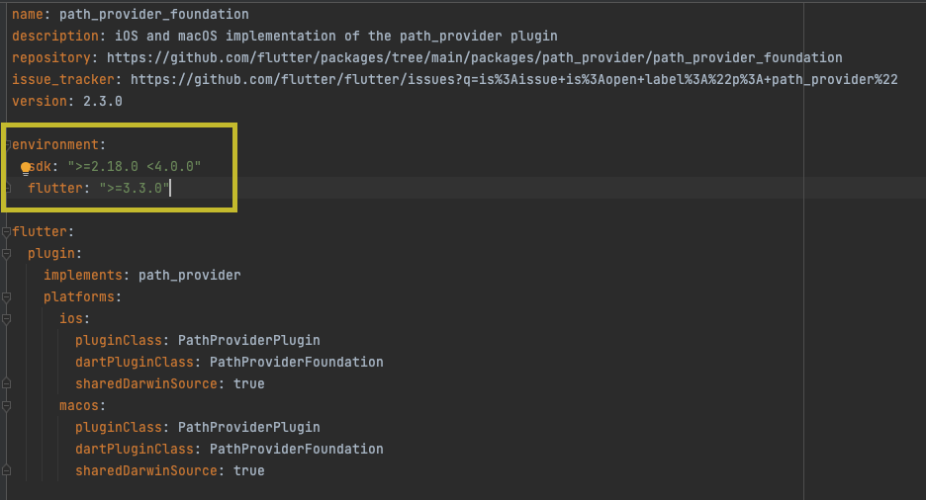Click the environment key
The width and height of the screenshot is (926, 500).
pyautogui.click(x=55, y=145)
